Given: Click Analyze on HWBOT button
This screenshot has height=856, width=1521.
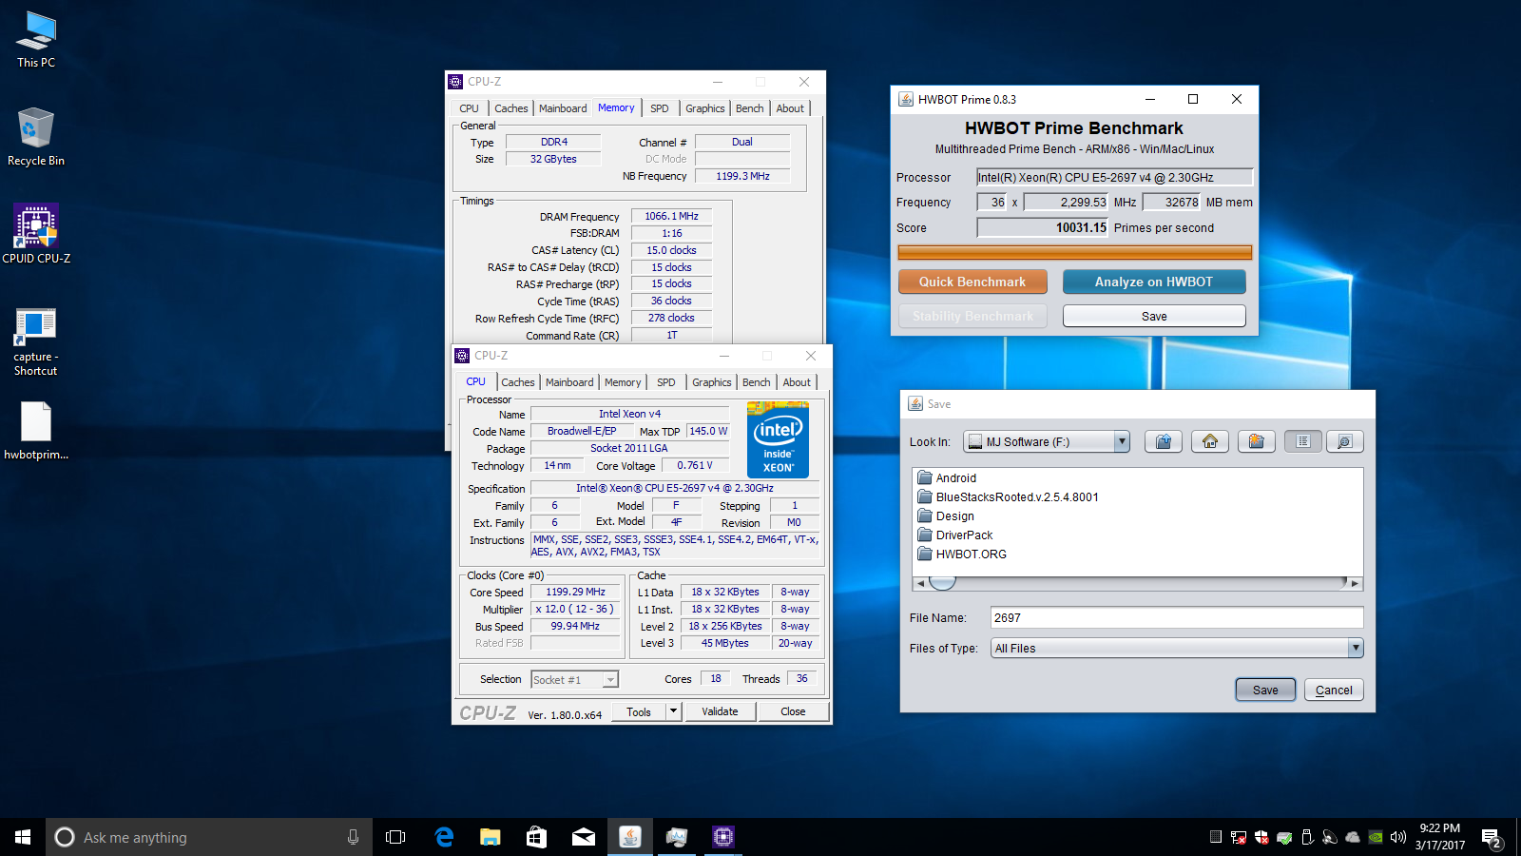Looking at the screenshot, I should tap(1154, 282).
